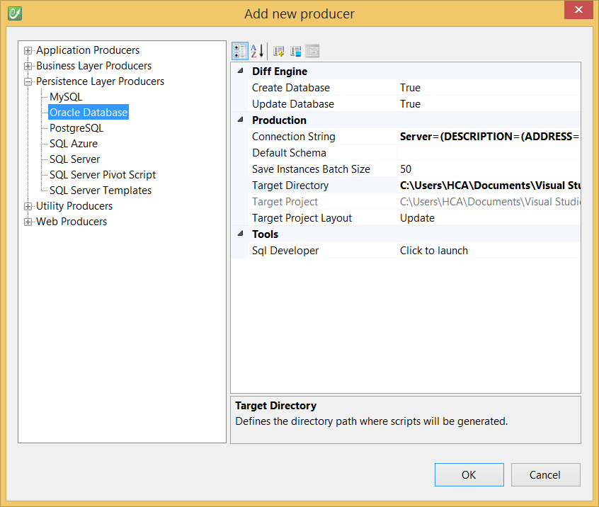
Task: Click the property list icon with yellow star
Action: click(x=279, y=51)
